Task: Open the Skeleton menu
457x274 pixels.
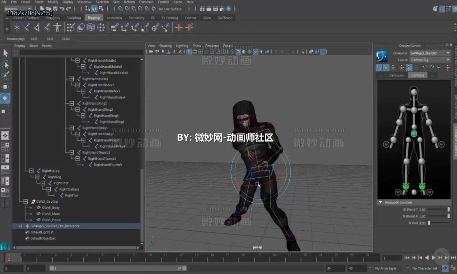Action: click(x=102, y=2)
